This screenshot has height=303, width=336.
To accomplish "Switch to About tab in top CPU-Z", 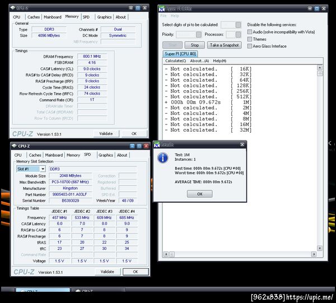I will [x=120, y=17].
